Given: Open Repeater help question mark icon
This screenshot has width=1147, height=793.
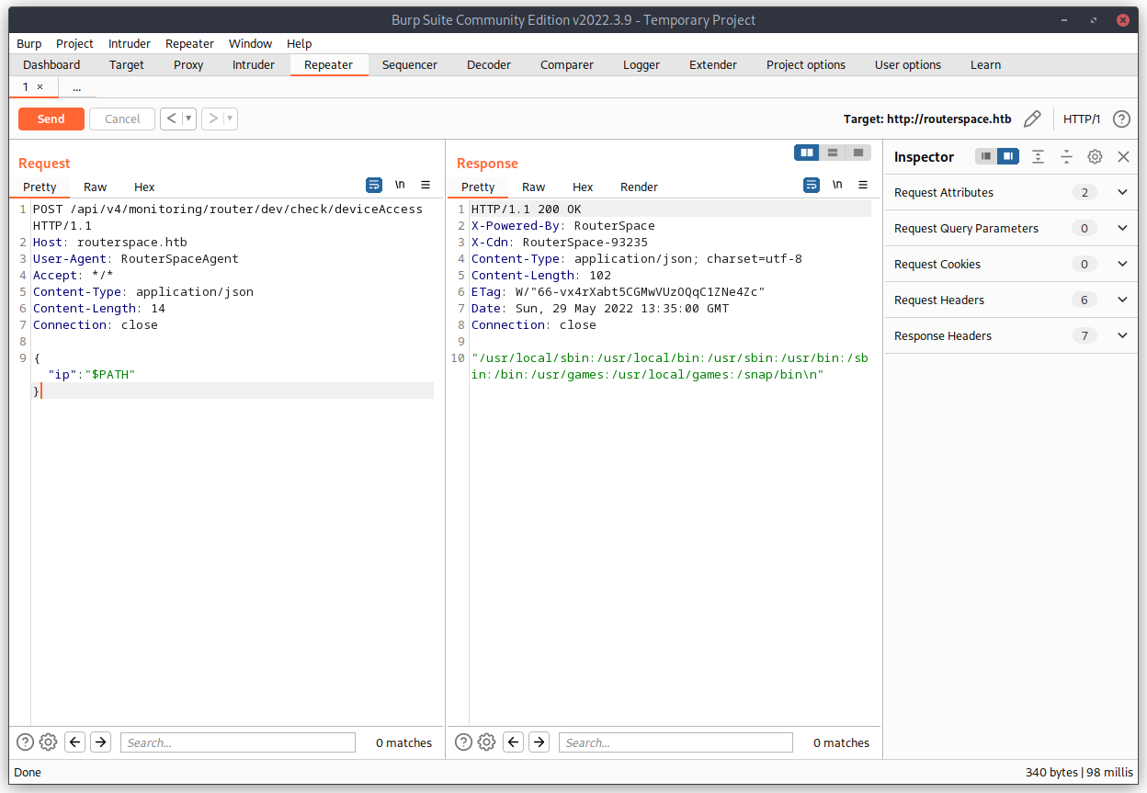Looking at the screenshot, I should [1121, 119].
